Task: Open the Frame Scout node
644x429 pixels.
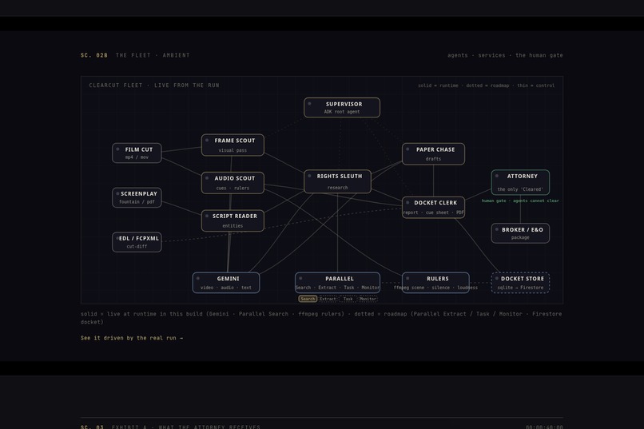Action: [233, 145]
